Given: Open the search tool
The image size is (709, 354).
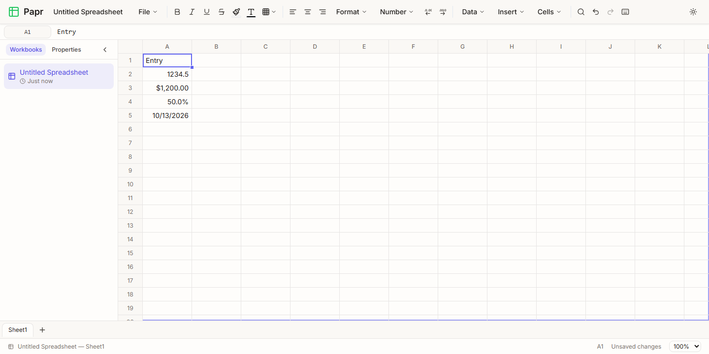Looking at the screenshot, I should 581,12.
